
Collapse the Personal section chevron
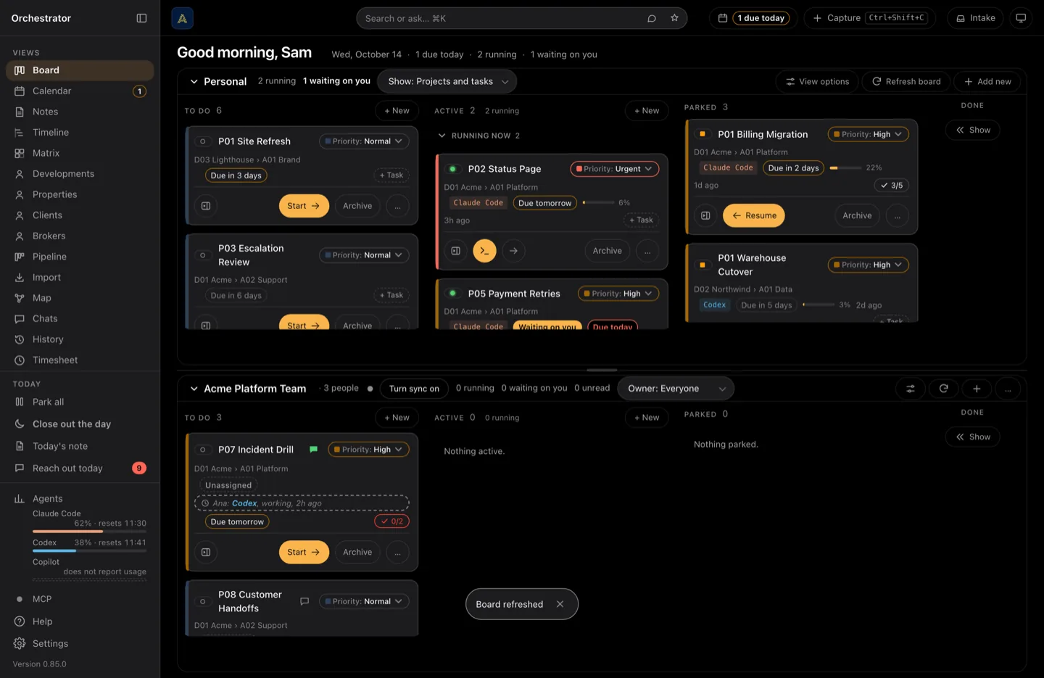194,81
